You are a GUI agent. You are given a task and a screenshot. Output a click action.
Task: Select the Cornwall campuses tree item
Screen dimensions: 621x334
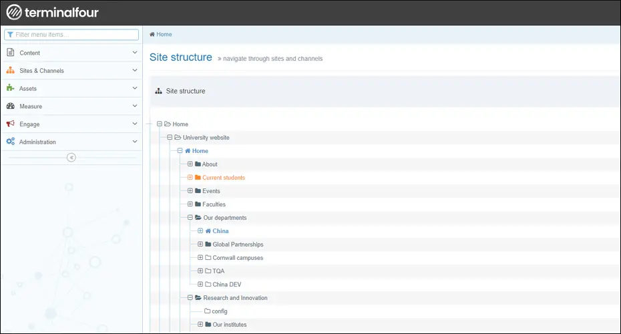tap(238, 258)
